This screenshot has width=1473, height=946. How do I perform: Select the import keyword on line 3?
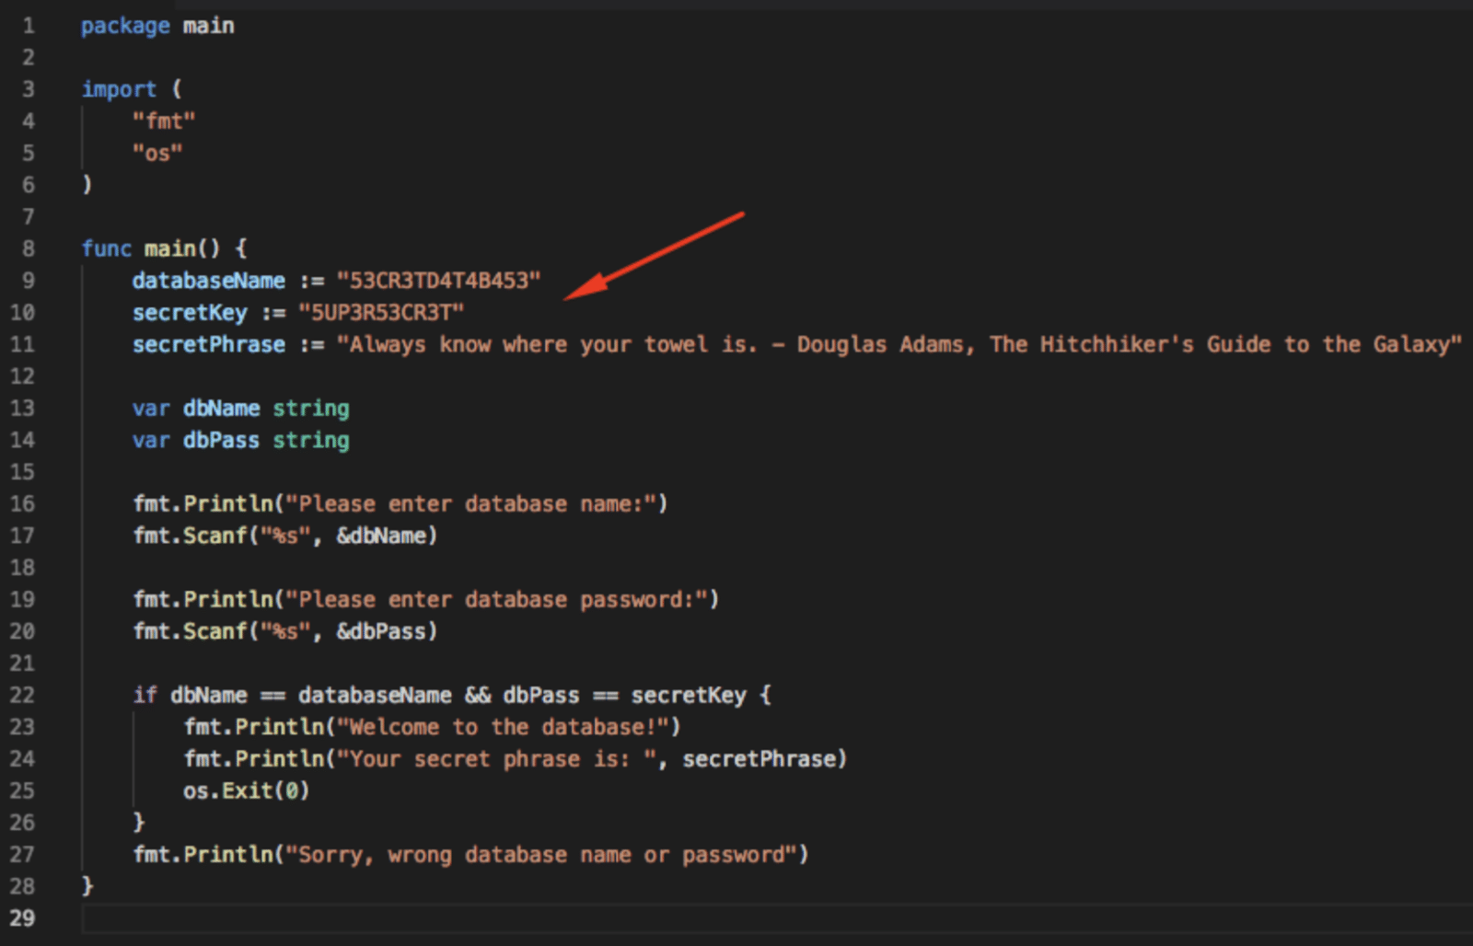pyautogui.click(x=118, y=88)
